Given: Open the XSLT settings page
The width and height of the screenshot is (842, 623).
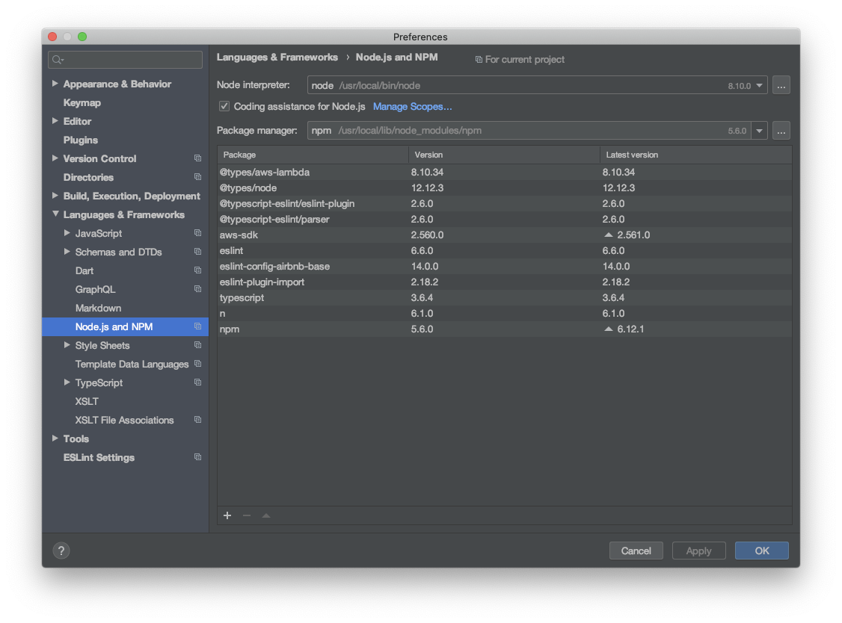Looking at the screenshot, I should point(87,401).
